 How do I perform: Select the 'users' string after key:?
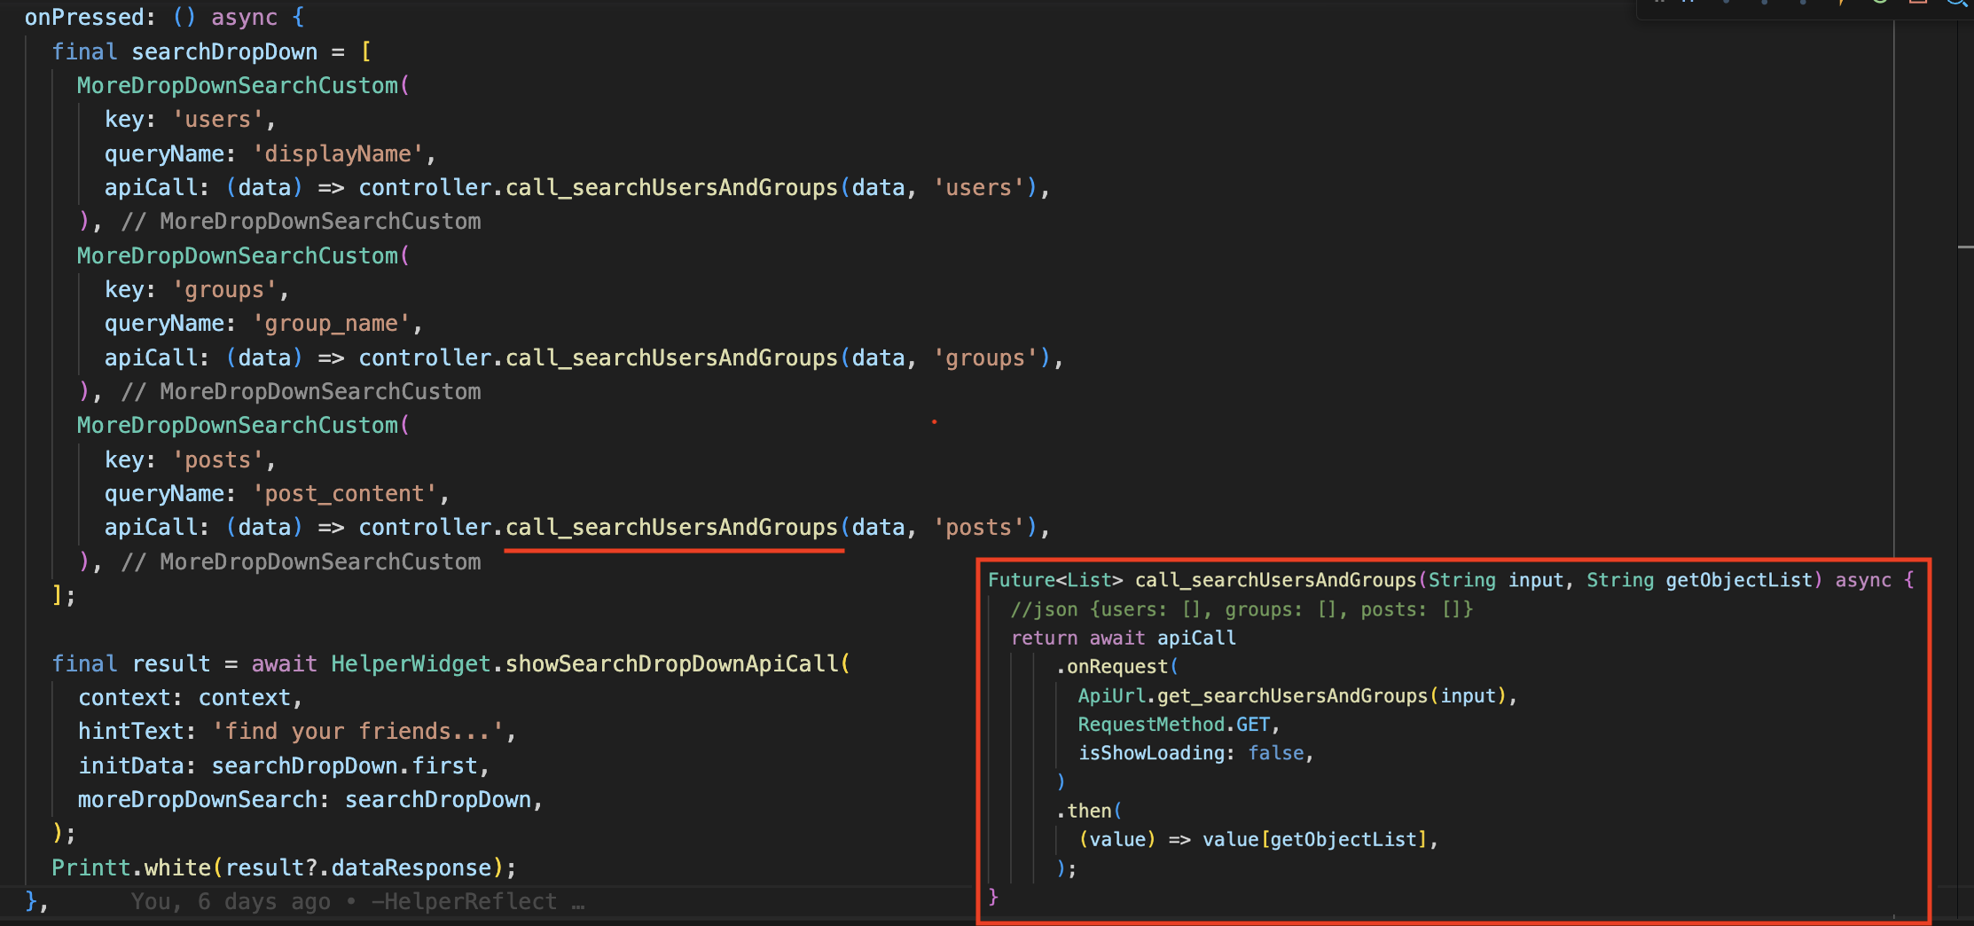pyautogui.click(x=218, y=119)
